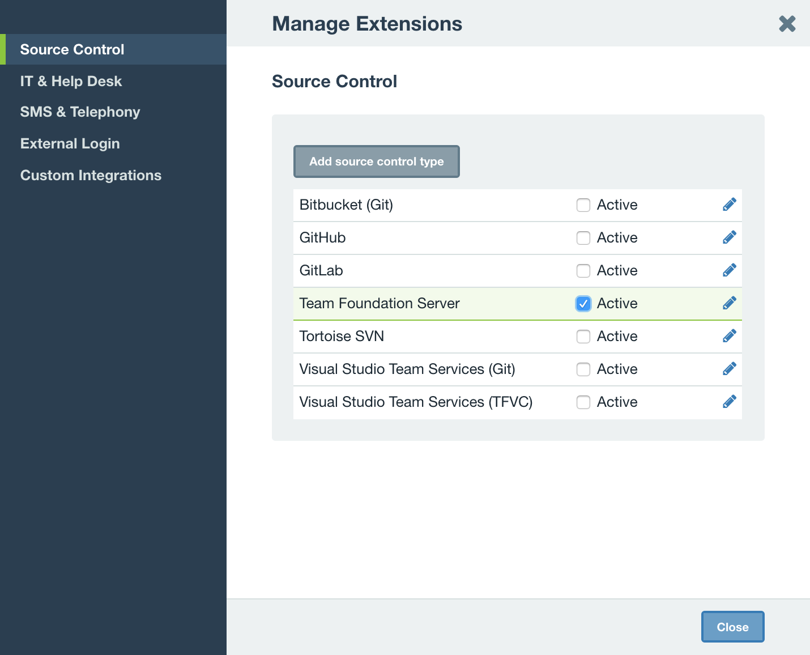Open Custom Integrations category
The height and width of the screenshot is (655, 810).
coord(91,175)
